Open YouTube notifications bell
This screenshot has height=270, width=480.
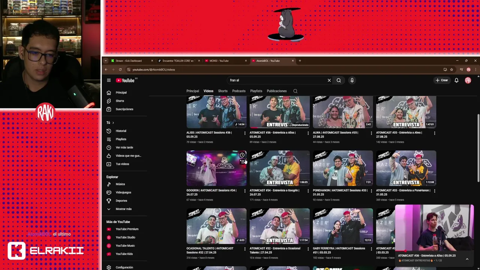456,80
